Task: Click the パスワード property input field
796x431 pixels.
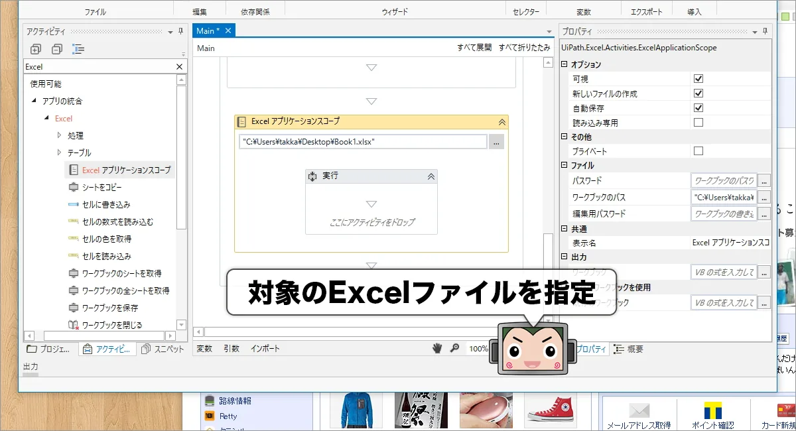Action: (x=724, y=180)
